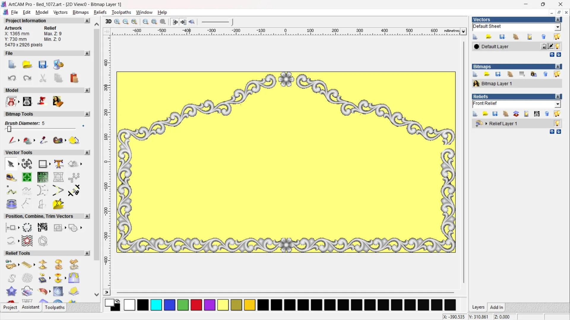Expand the Relief Layer 1 arrow
The height and width of the screenshot is (320, 570).
[x=486, y=124]
